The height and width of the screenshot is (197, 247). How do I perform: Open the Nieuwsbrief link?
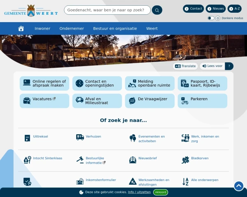(x=147, y=158)
